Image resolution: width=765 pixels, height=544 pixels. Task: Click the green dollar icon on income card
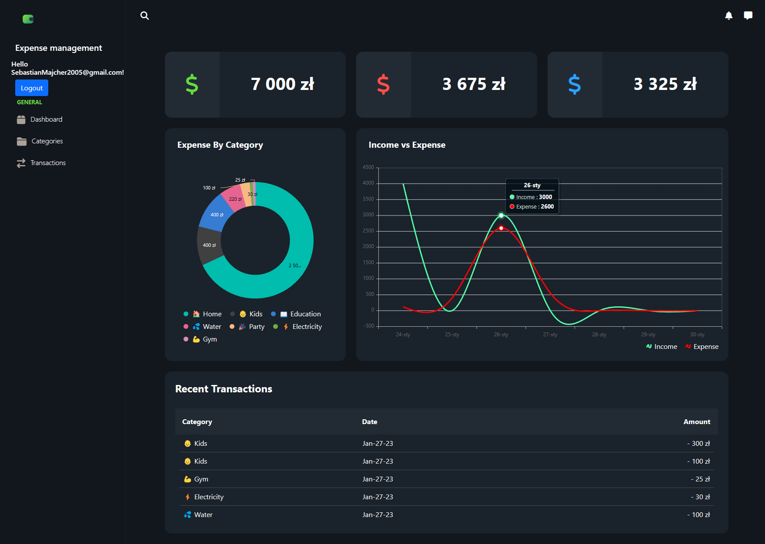(x=192, y=84)
